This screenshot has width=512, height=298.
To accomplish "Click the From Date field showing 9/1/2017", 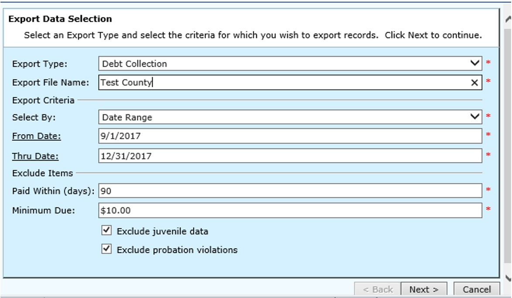I will click(290, 136).
